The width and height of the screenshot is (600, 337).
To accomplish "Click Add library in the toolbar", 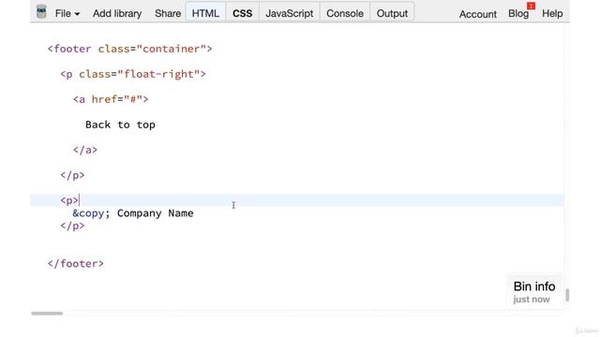I will point(117,13).
